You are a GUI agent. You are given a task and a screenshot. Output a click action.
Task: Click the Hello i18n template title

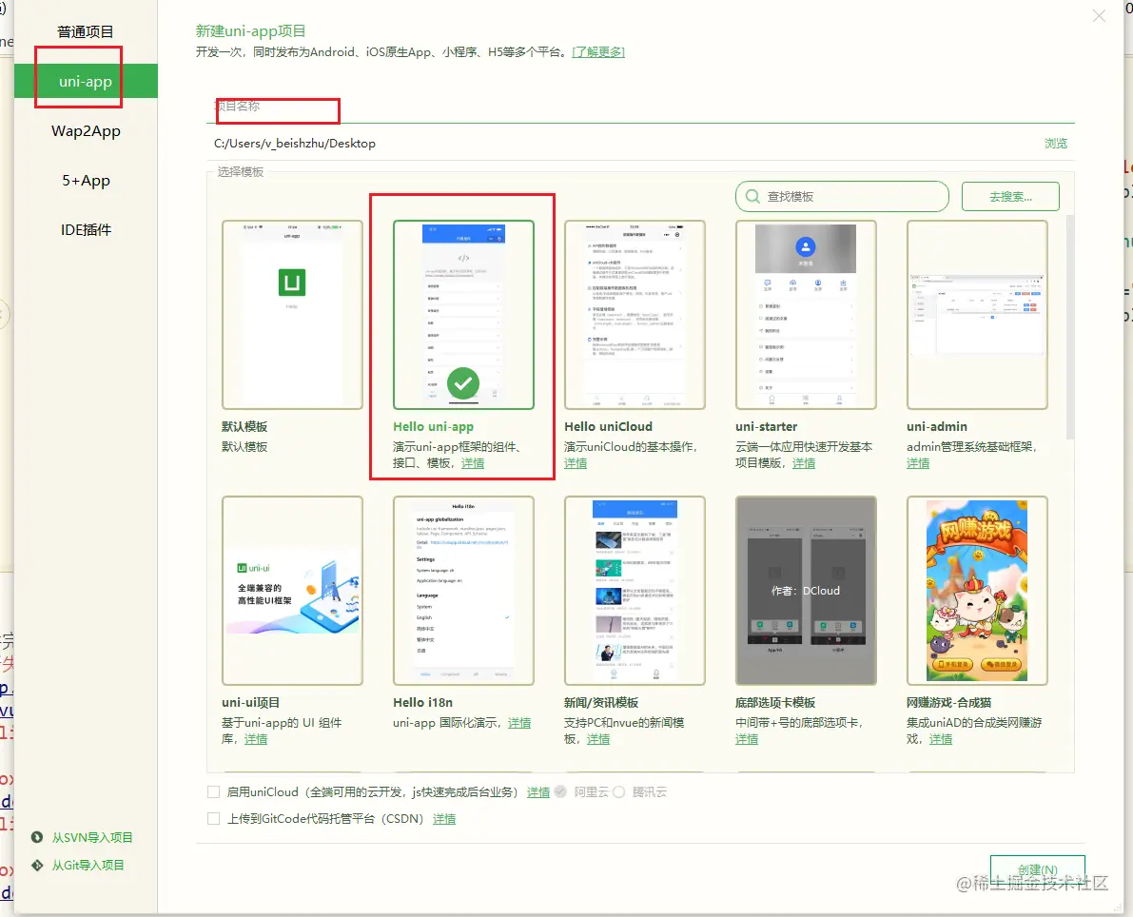pyautogui.click(x=422, y=702)
